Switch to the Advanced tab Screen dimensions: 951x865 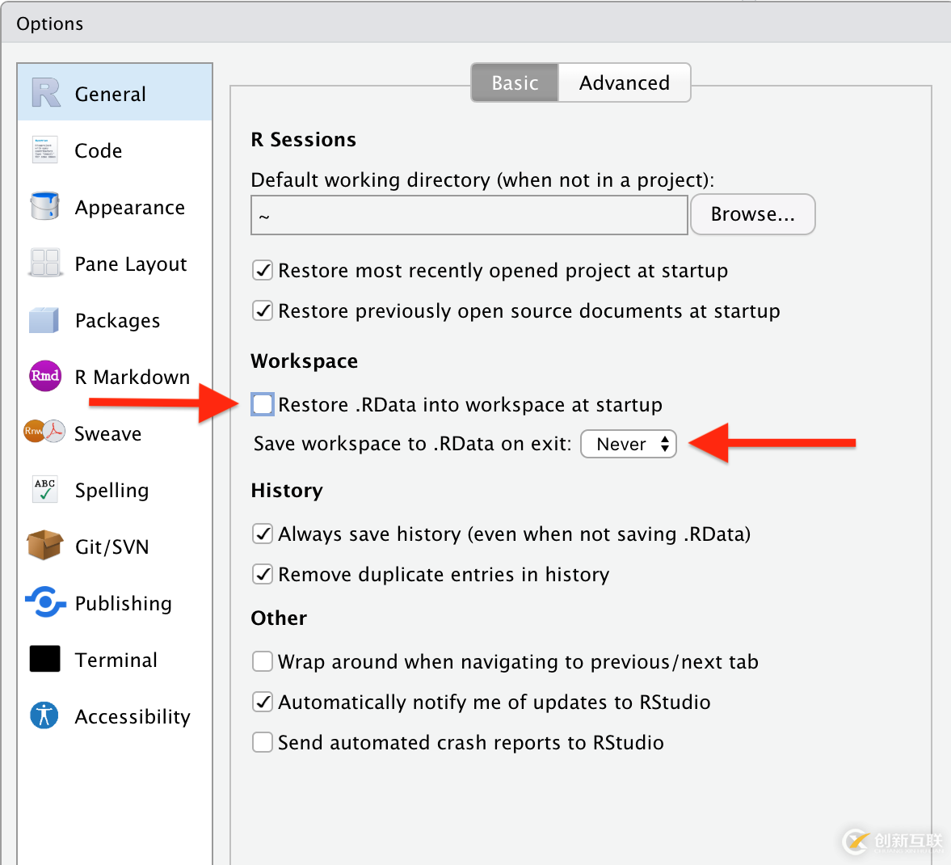[624, 83]
